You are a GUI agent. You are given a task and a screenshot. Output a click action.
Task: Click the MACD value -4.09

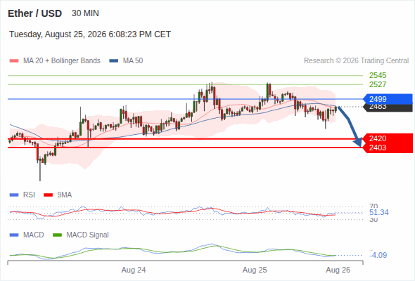tap(378, 255)
